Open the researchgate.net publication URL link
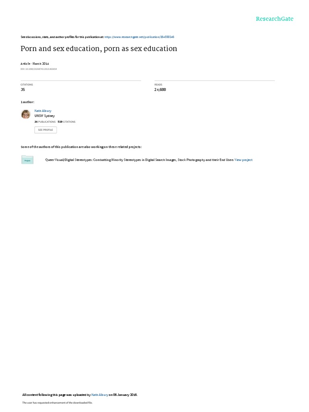 tap(139, 37)
